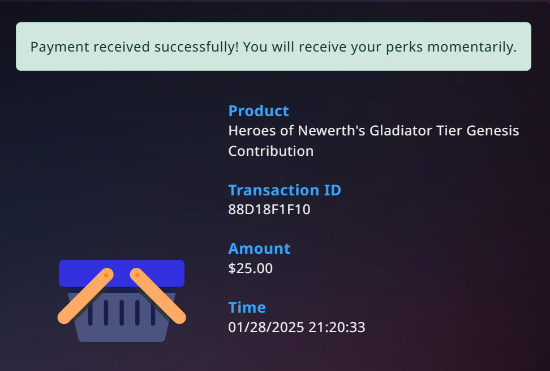550x371 pixels.
Task: Click the date 01/28/2025
Action: (x=266, y=327)
